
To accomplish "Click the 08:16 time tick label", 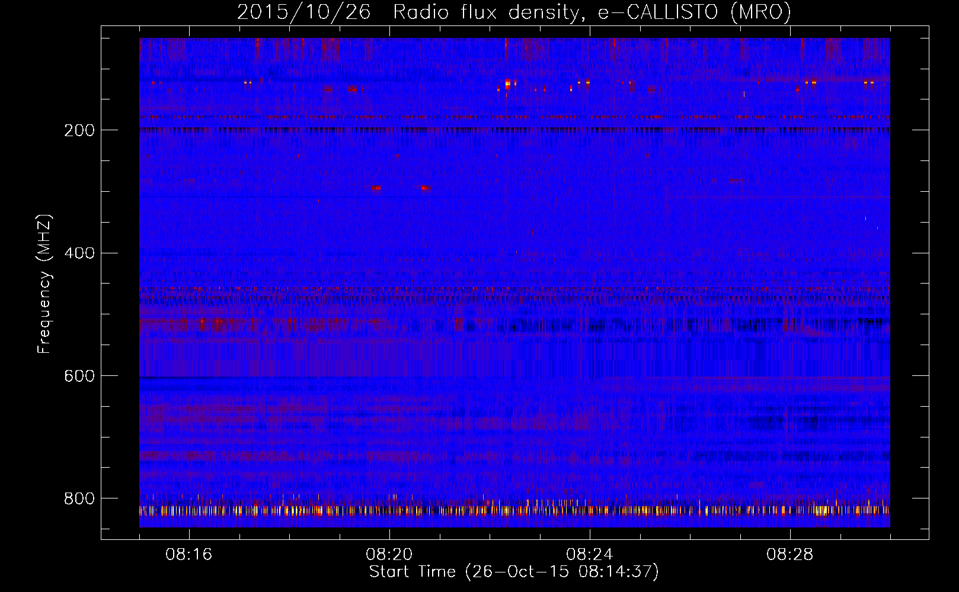I will 189,555.
